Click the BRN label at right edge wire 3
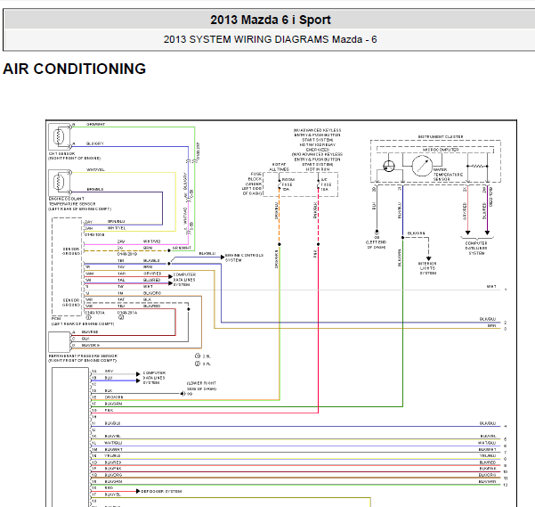 tap(491, 326)
